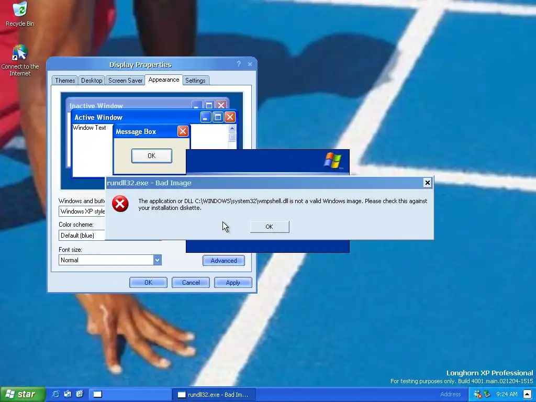Click the Active Window preview minimize icon
536x402 pixels.
point(205,117)
